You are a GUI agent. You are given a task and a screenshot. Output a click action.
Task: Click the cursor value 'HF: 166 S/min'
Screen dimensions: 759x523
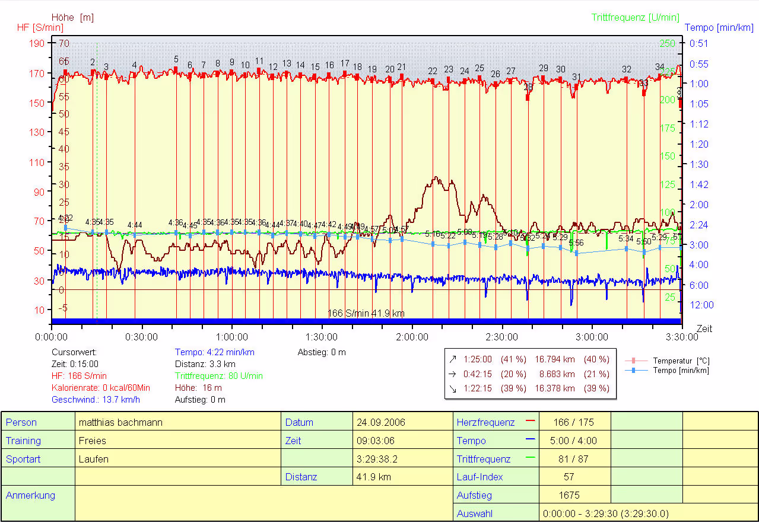pos(80,376)
